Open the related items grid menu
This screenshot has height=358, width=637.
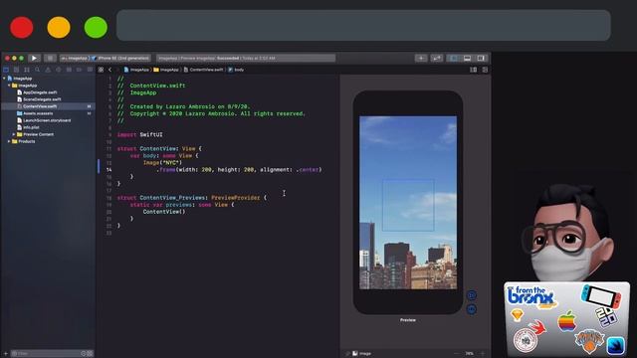(102, 70)
